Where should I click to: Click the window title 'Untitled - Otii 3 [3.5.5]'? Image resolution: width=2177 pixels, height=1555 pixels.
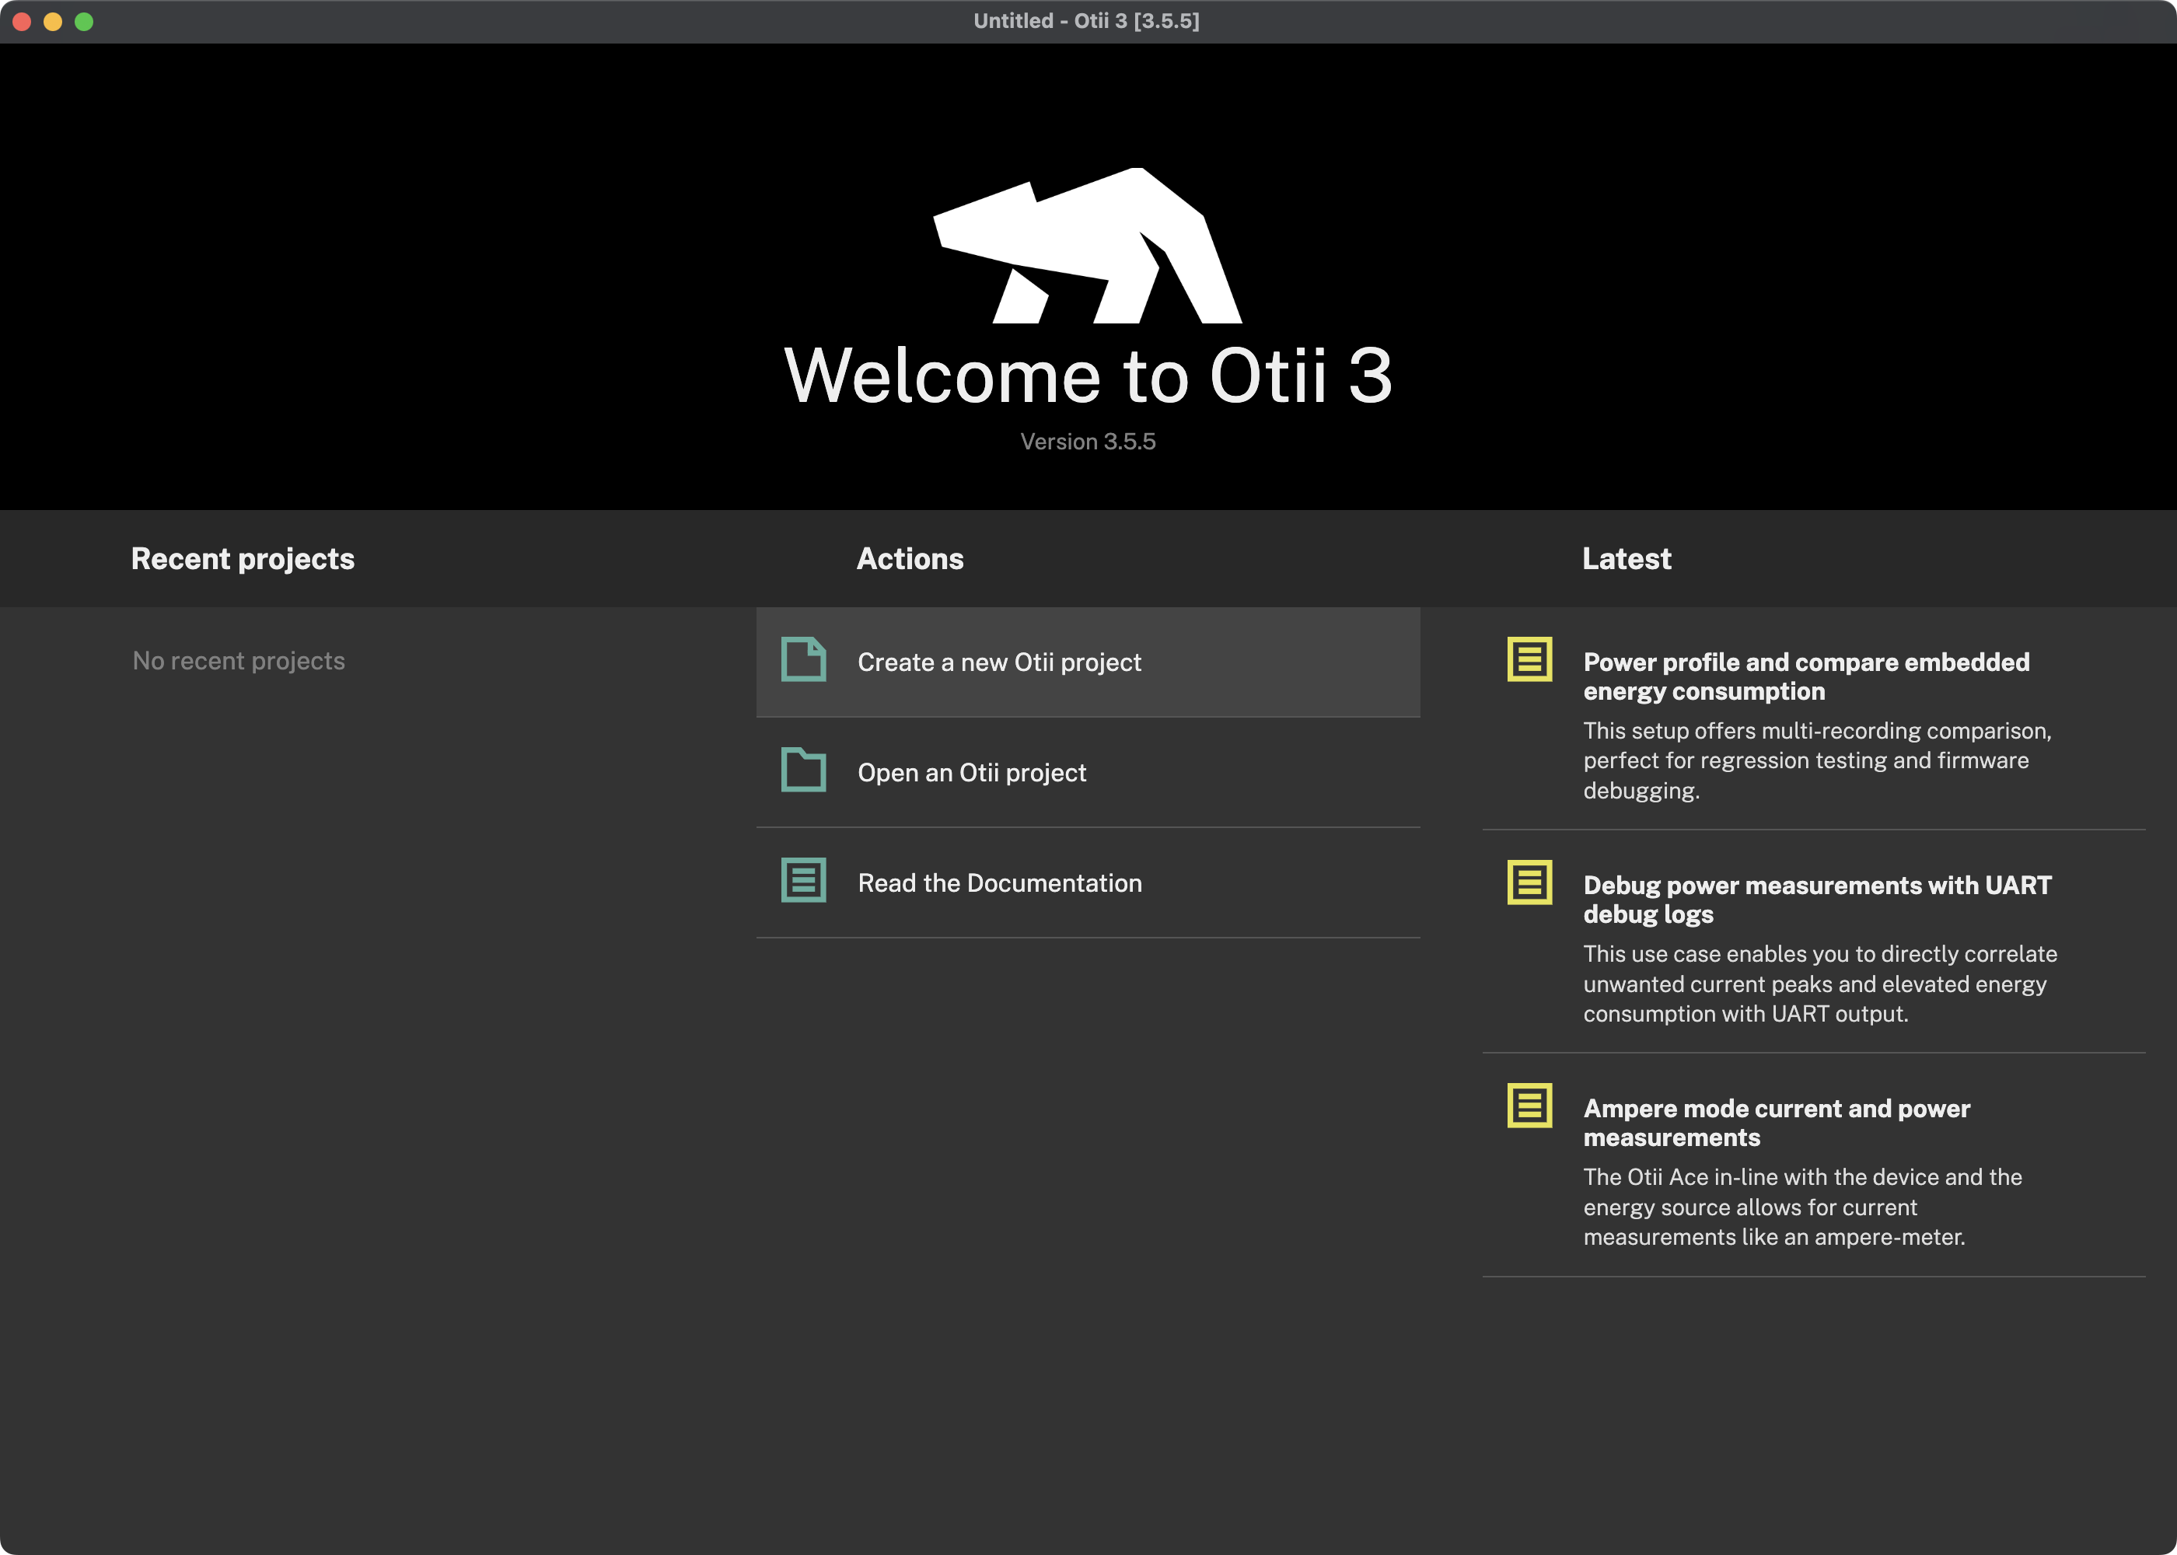(x=1087, y=21)
